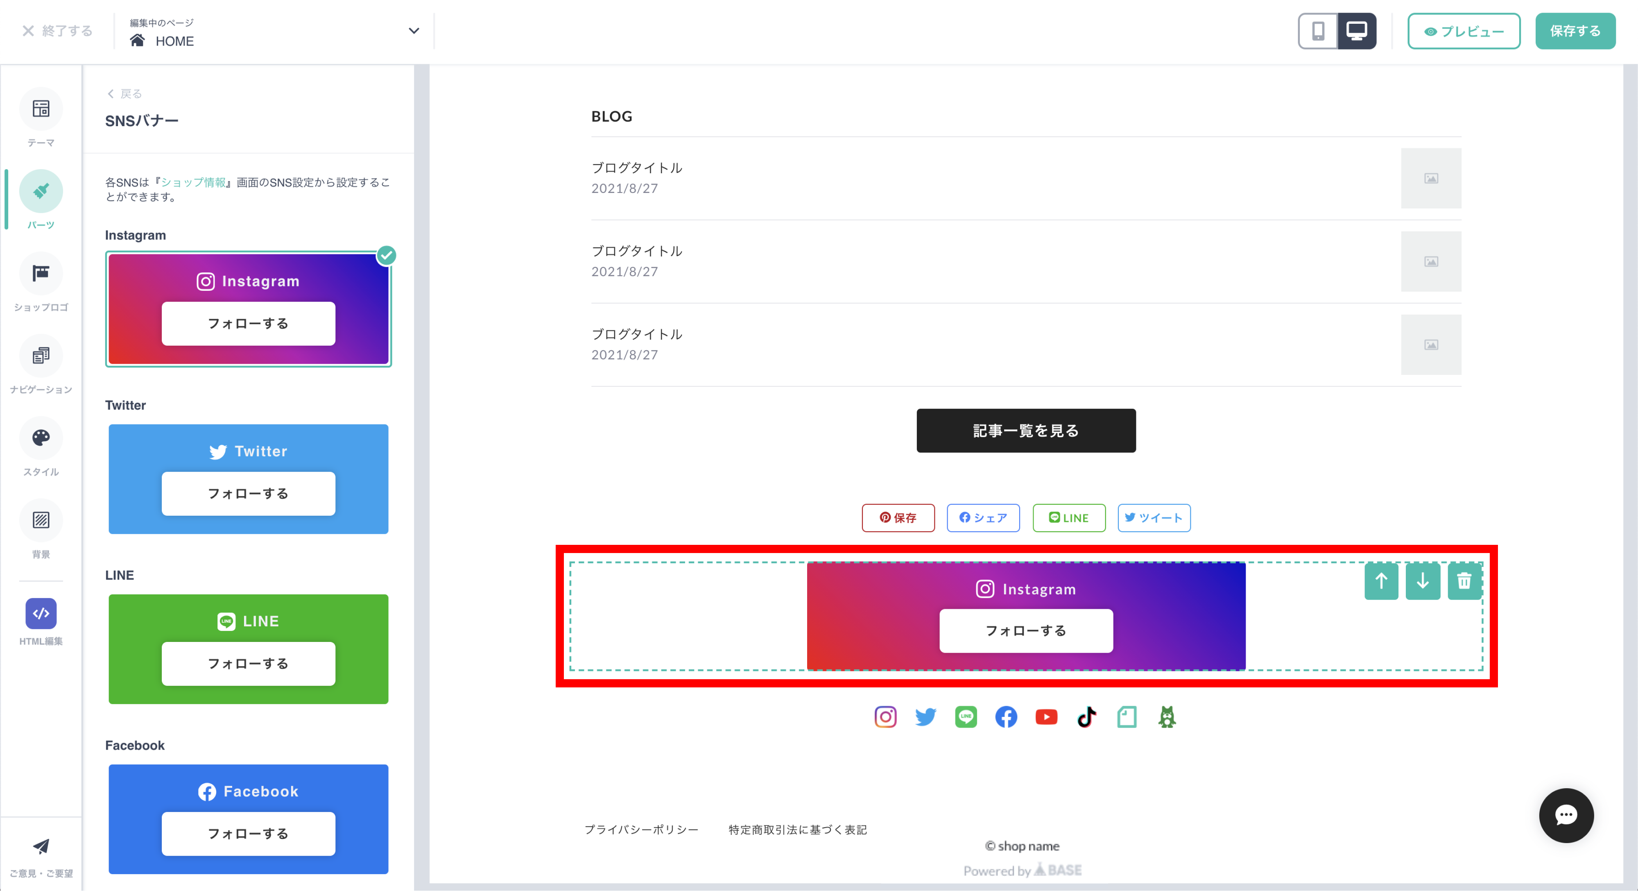Select the LINE banner option in the panel
The height and width of the screenshot is (891, 1638).
[249, 649]
